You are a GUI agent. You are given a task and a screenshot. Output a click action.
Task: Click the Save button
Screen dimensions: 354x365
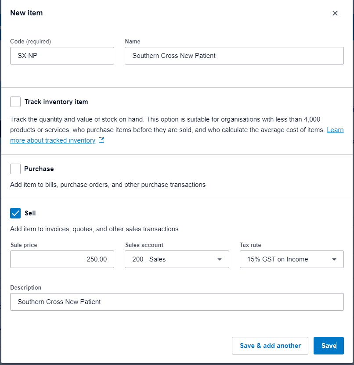click(329, 346)
